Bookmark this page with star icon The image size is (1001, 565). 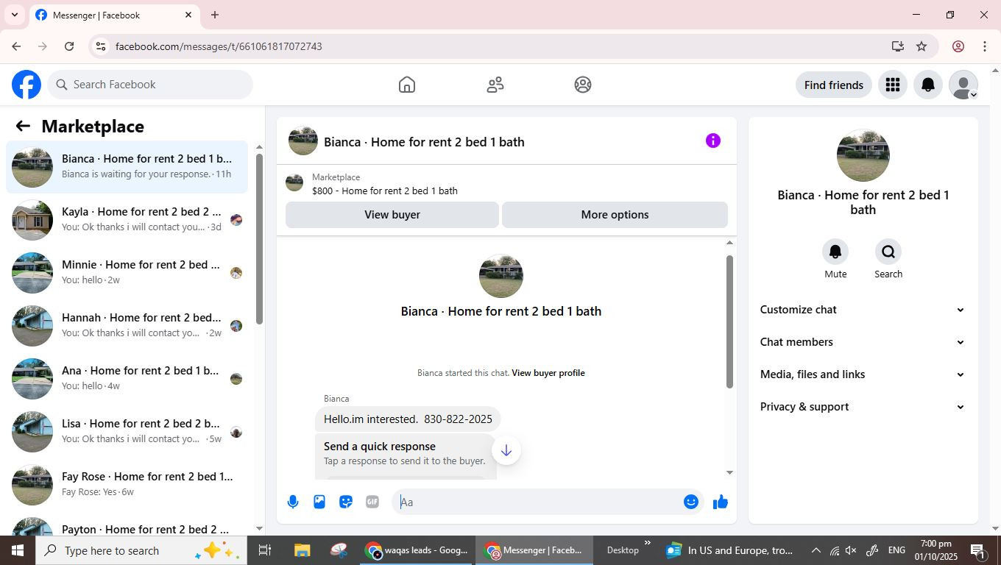coord(922,46)
